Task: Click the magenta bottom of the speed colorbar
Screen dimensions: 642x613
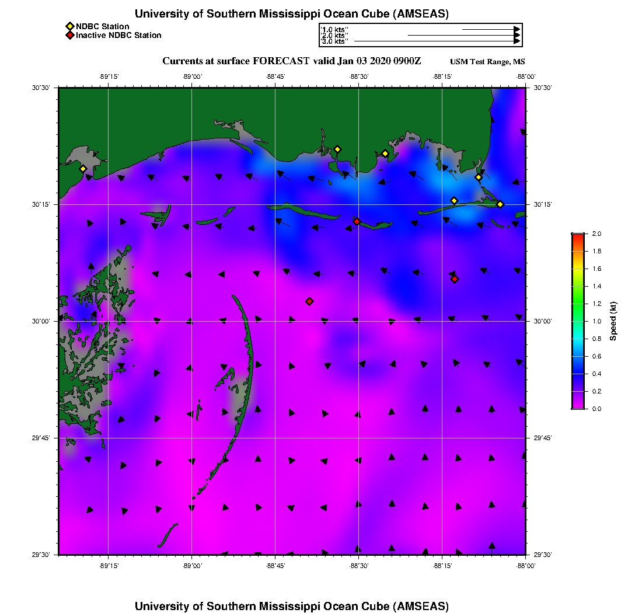Action: pos(578,406)
